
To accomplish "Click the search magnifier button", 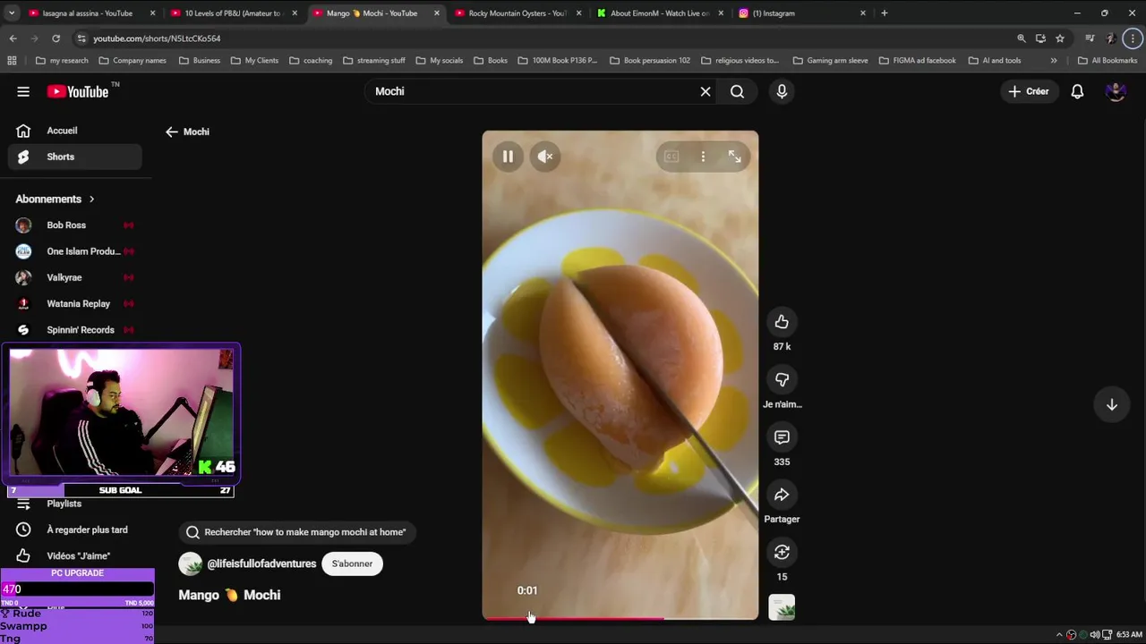I will (x=737, y=91).
